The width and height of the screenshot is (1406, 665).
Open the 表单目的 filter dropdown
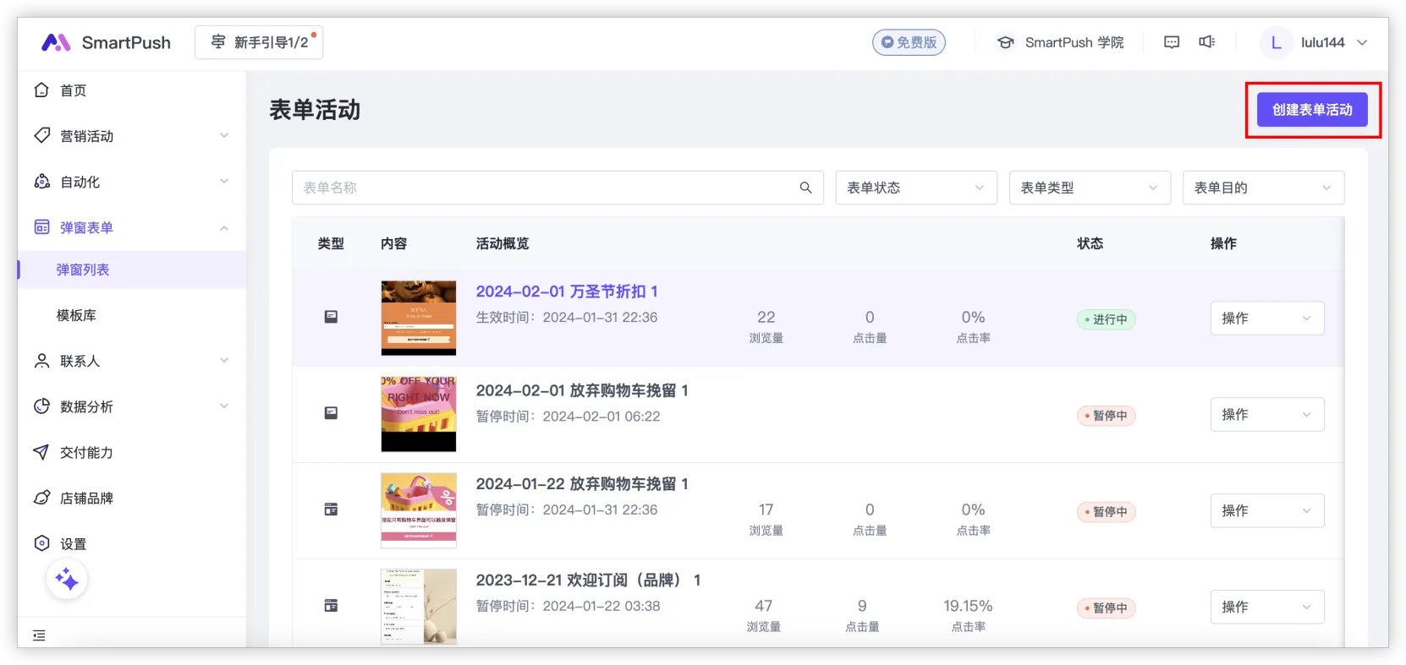click(x=1262, y=188)
